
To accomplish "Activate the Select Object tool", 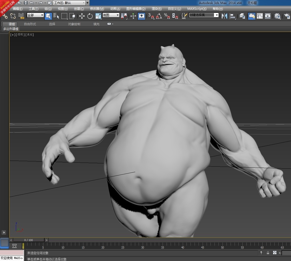I will pos(48,16).
